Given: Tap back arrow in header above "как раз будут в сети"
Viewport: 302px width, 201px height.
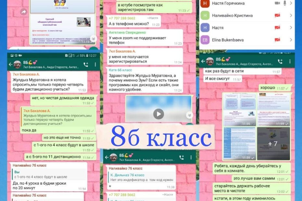Looking at the screenshot, I should [203, 61].
